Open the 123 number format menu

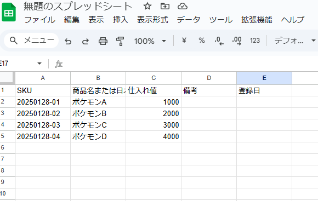255,41
